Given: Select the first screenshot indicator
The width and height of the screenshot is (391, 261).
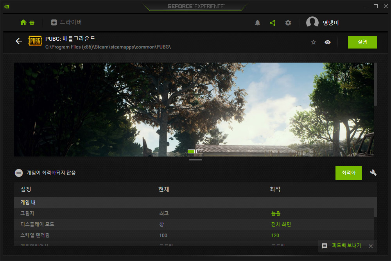Looking at the screenshot, I should (191, 151).
